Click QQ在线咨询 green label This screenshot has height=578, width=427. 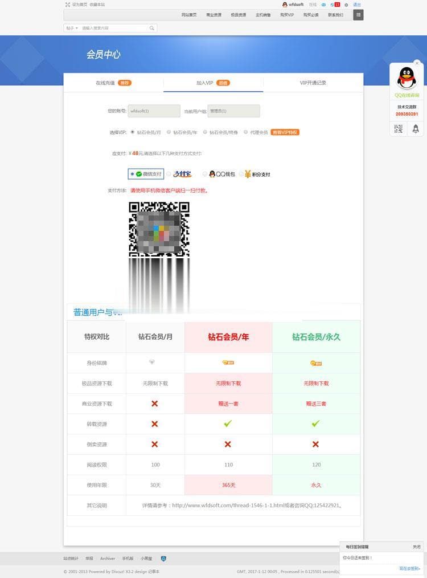click(x=407, y=95)
